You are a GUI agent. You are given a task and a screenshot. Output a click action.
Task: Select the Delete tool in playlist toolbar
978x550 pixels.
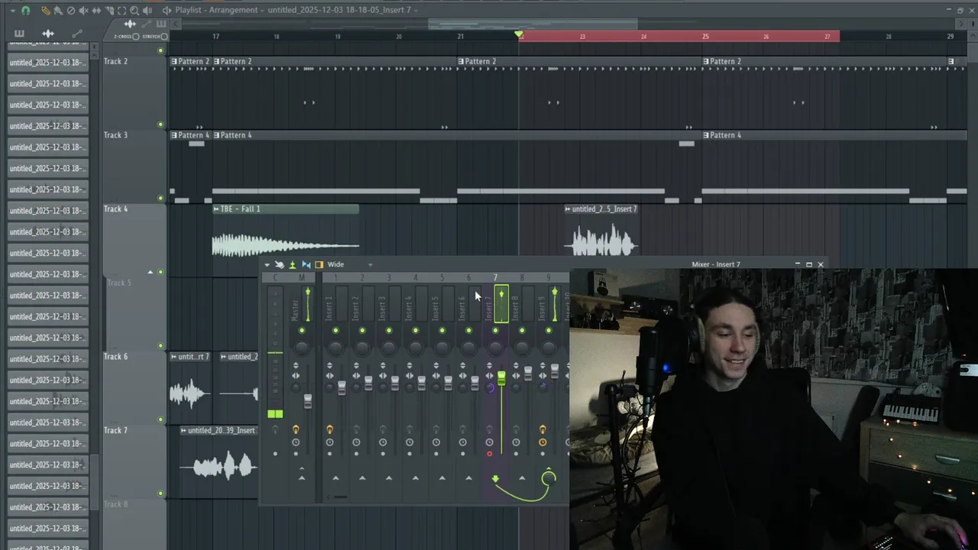click(x=71, y=11)
